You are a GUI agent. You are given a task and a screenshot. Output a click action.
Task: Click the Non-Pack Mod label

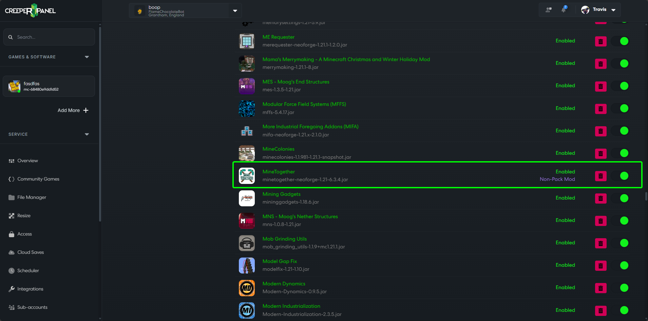pos(557,179)
